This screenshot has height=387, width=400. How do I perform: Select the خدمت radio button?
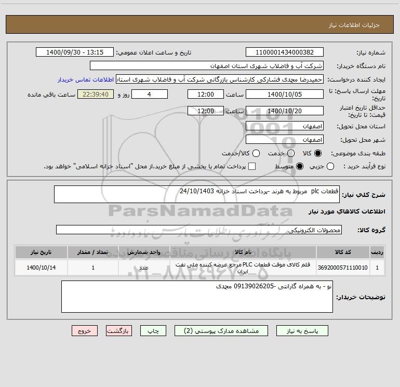tap(291, 153)
